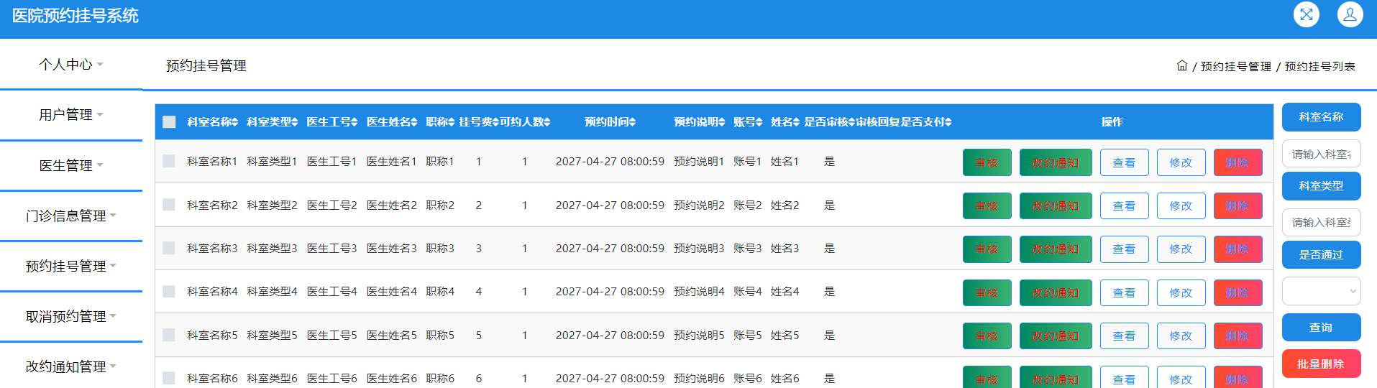This screenshot has width=1377, height=388.
Task: Expand the 用户管理 sidebar menu
Action: click(x=71, y=115)
